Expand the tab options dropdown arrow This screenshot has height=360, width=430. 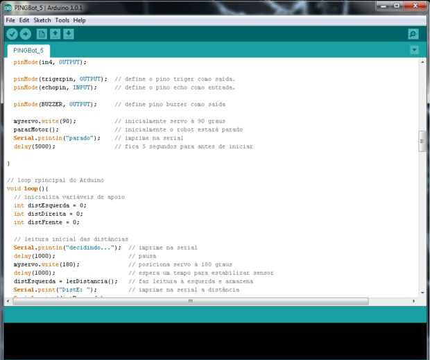click(414, 50)
